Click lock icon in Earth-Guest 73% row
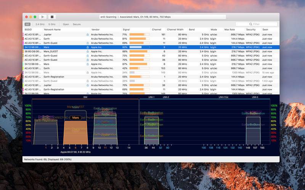Screen dimensions: 305x190 click(x=88, y=55)
